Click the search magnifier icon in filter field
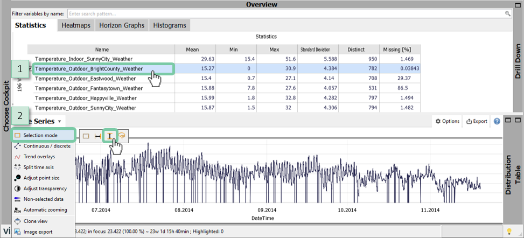Screen dimensions: 524x238 [507, 12]
